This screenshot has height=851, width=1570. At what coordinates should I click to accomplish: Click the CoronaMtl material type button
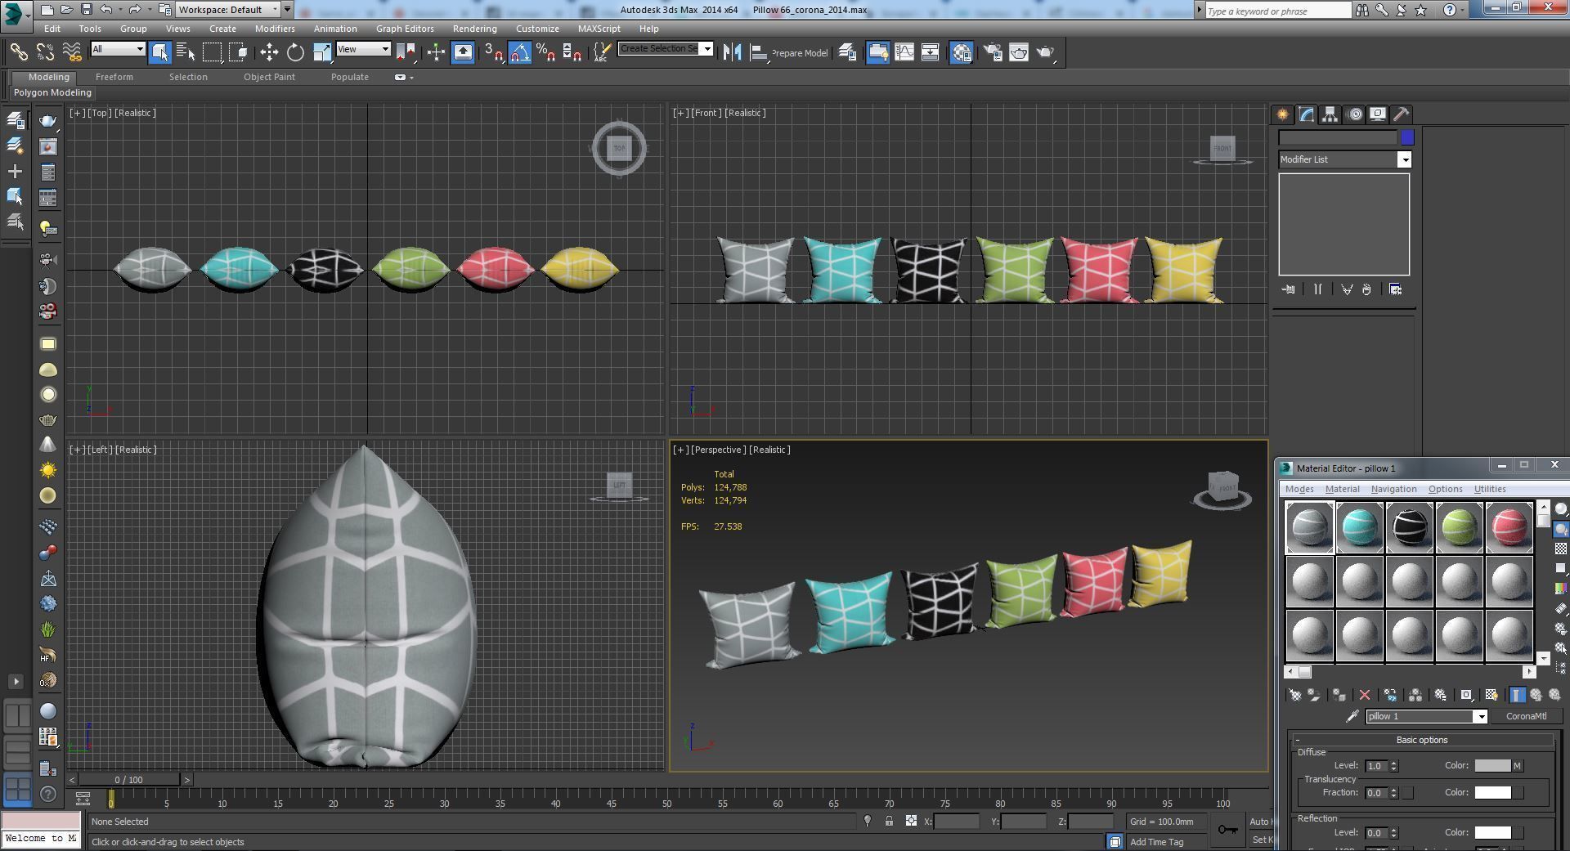[x=1526, y=716]
